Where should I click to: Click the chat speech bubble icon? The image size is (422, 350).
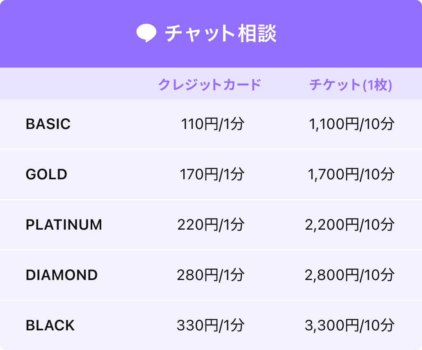tap(146, 33)
